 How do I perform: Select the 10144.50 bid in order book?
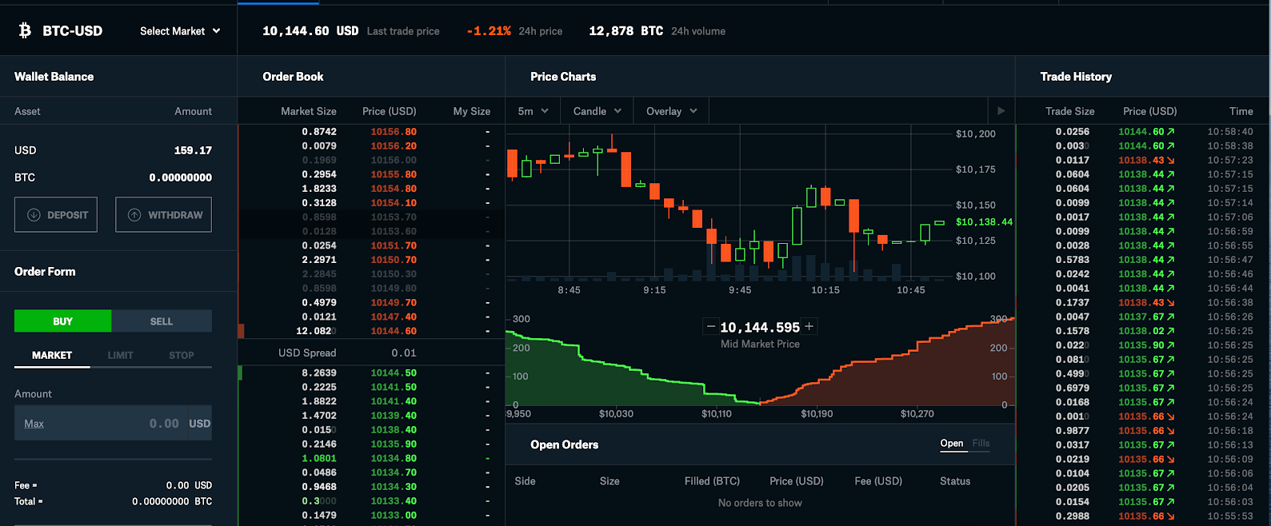393,373
